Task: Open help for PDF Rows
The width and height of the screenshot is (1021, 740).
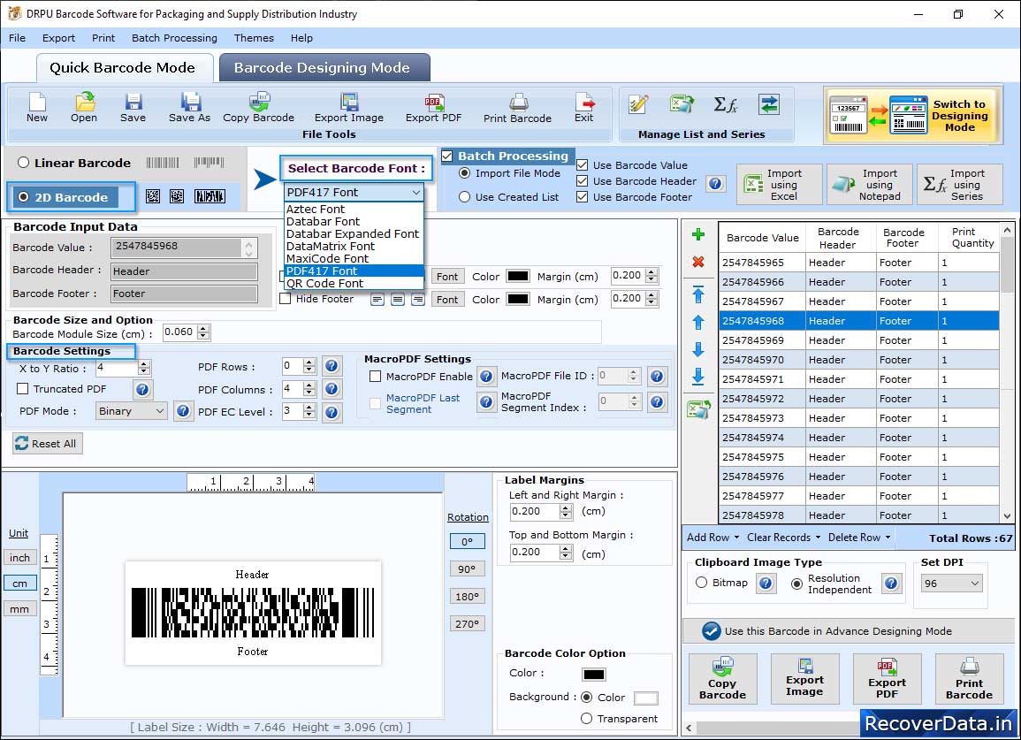Action: [331, 366]
